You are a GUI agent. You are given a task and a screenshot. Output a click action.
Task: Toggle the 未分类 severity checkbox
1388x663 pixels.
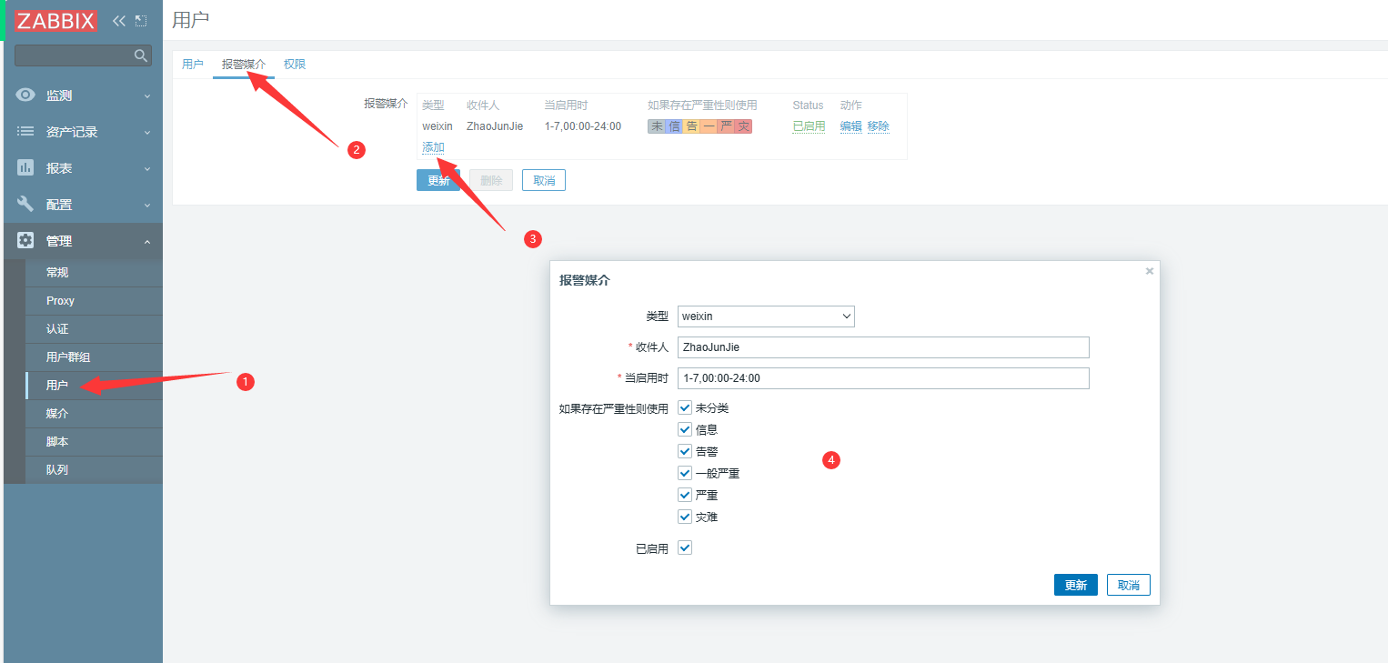(x=686, y=407)
